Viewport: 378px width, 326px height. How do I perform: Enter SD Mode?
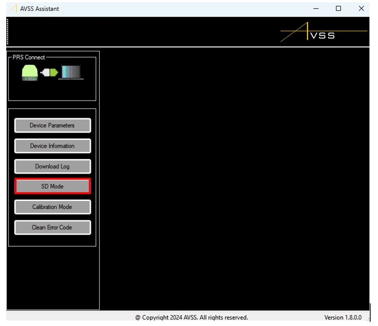(x=52, y=187)
